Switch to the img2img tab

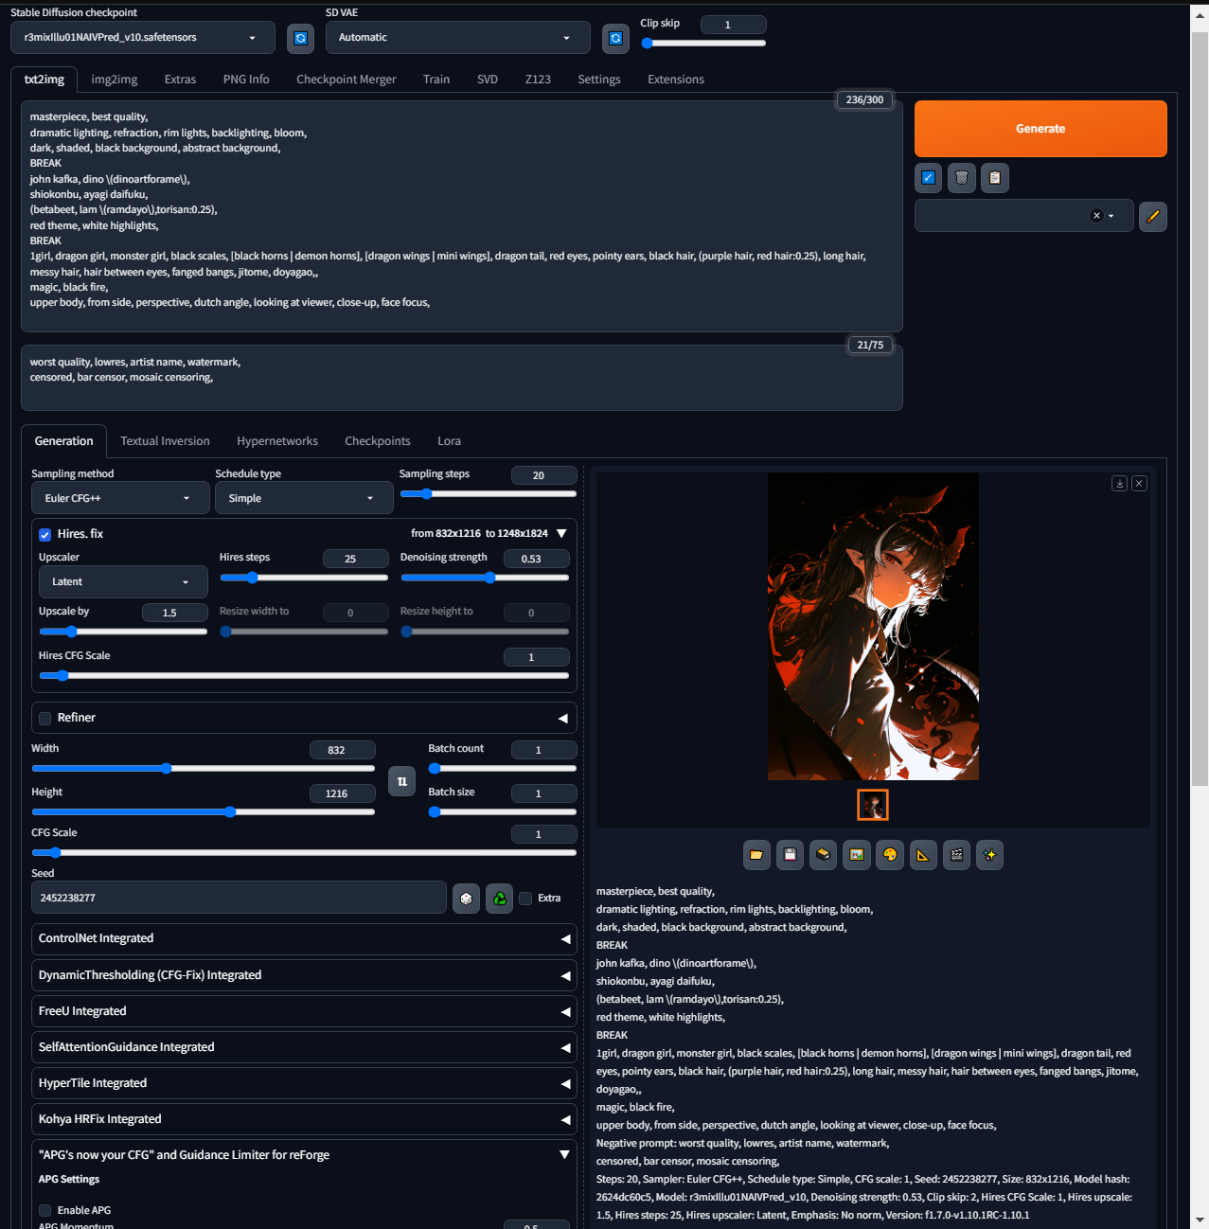[x=115, y=80]
